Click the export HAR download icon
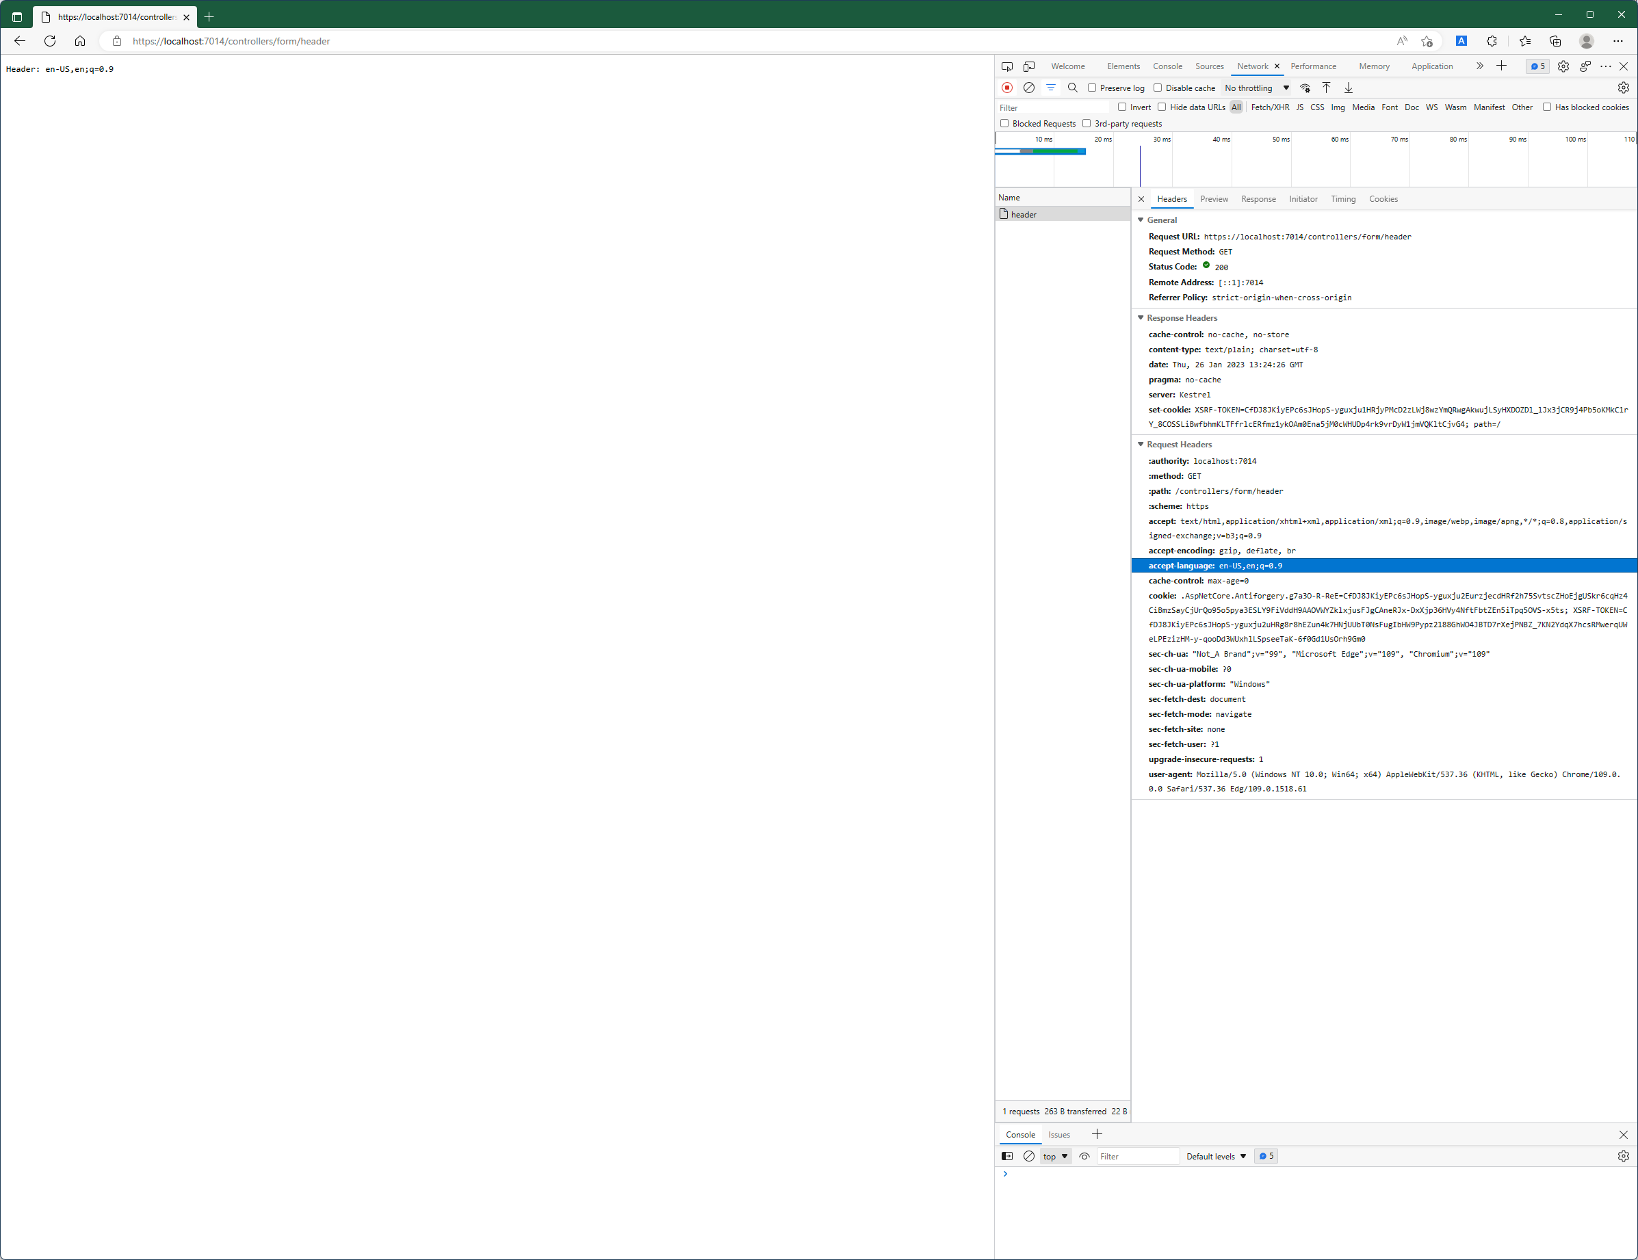The image size is (1638, 1260). (1348, 88)
